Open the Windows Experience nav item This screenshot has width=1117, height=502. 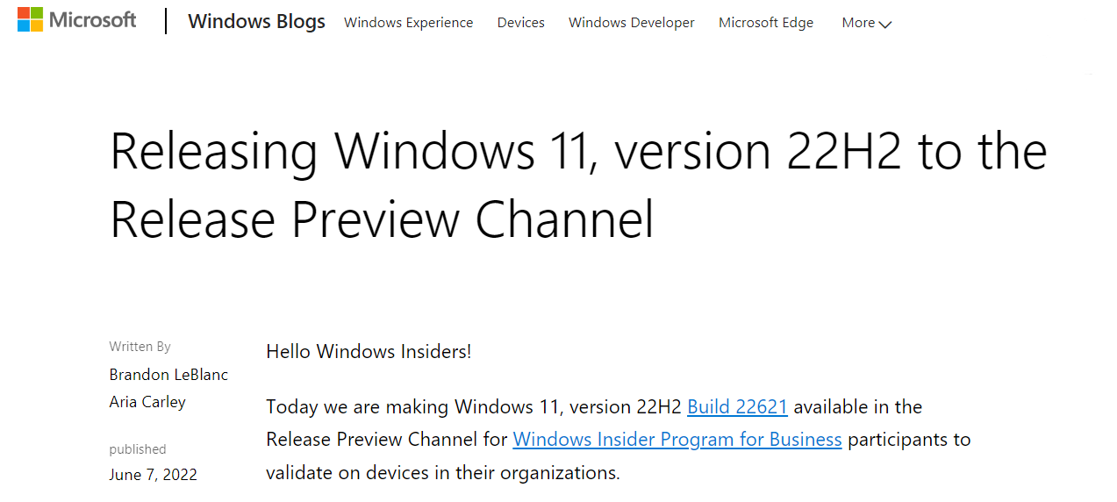point(408,23)
